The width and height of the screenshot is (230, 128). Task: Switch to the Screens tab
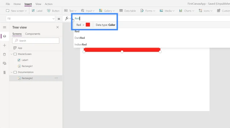point(17,34)
